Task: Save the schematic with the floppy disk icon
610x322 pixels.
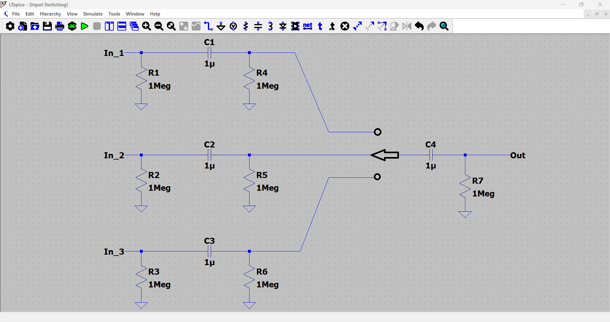Action: pos(47,26)
